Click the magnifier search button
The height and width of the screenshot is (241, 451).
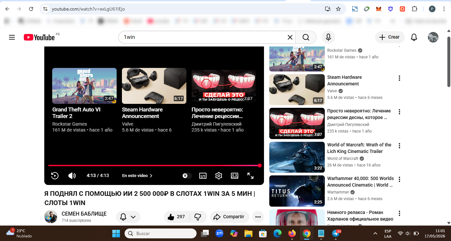click(306, 37)
